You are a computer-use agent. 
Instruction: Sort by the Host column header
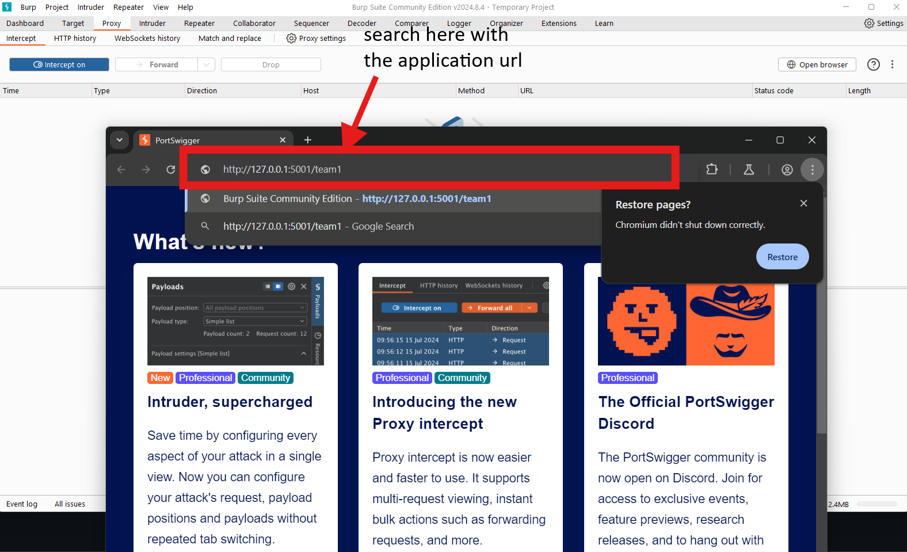[x=378, y=90]
